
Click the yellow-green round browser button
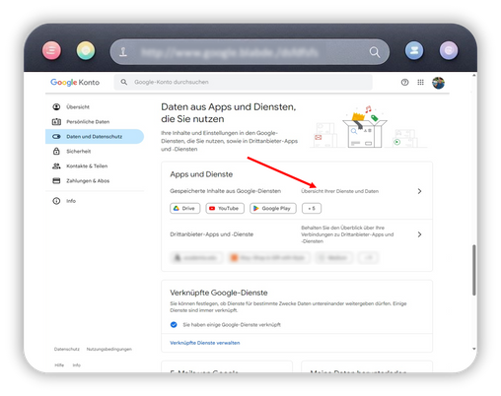86,50
